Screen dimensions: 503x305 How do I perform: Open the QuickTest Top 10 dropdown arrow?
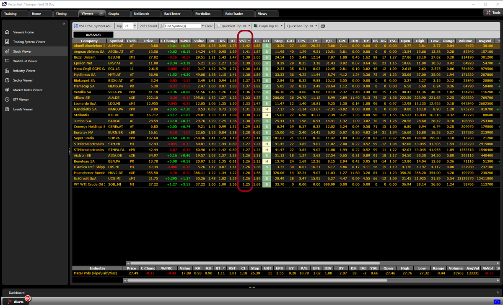pyautogui.click(x=249, y=26)
